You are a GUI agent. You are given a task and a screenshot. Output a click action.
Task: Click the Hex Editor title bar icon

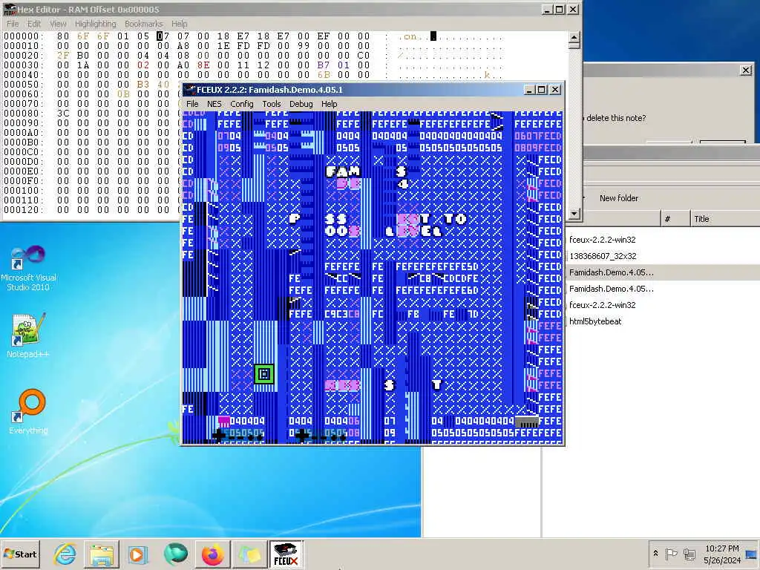point(10,9)
